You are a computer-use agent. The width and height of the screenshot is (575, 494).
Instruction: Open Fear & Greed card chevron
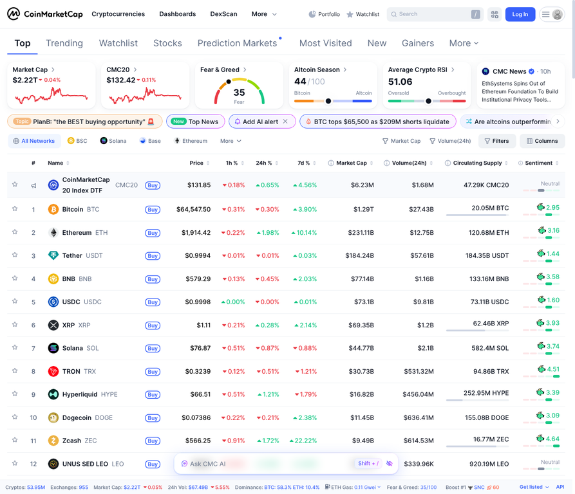(245, 69)
